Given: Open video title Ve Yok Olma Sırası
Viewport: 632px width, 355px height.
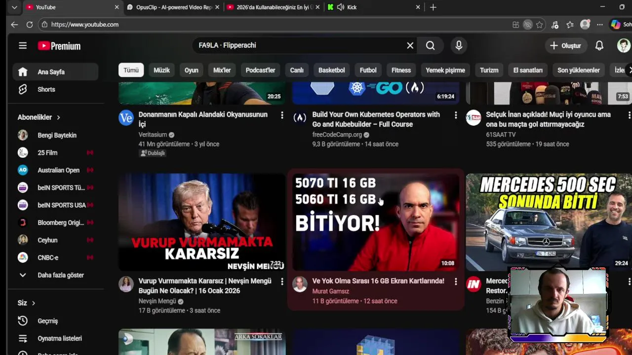Looking at the screenshot, I should [378, 281].
